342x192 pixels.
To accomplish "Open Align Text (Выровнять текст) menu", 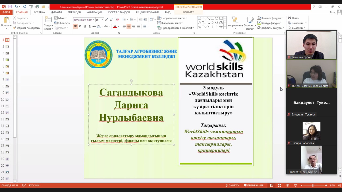I will [x=170, y=23].
